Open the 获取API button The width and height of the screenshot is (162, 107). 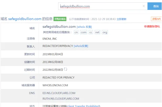click(x=156, y=19)
